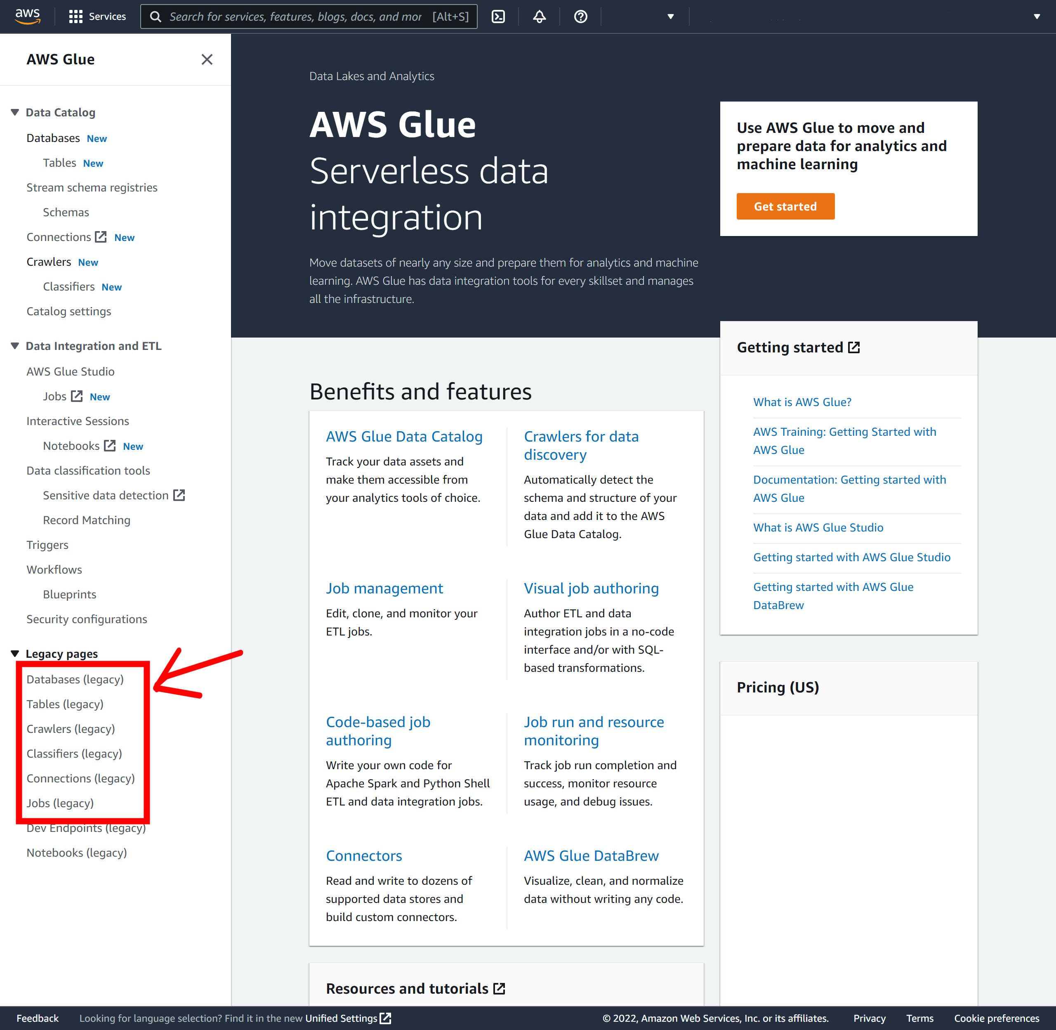Click the orange Get started button
Screen dimensions: 1056x1030
tap(785, 207)
